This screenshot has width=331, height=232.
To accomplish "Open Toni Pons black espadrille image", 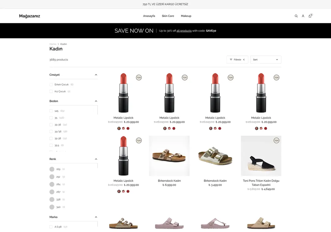I will pos(261,156).
